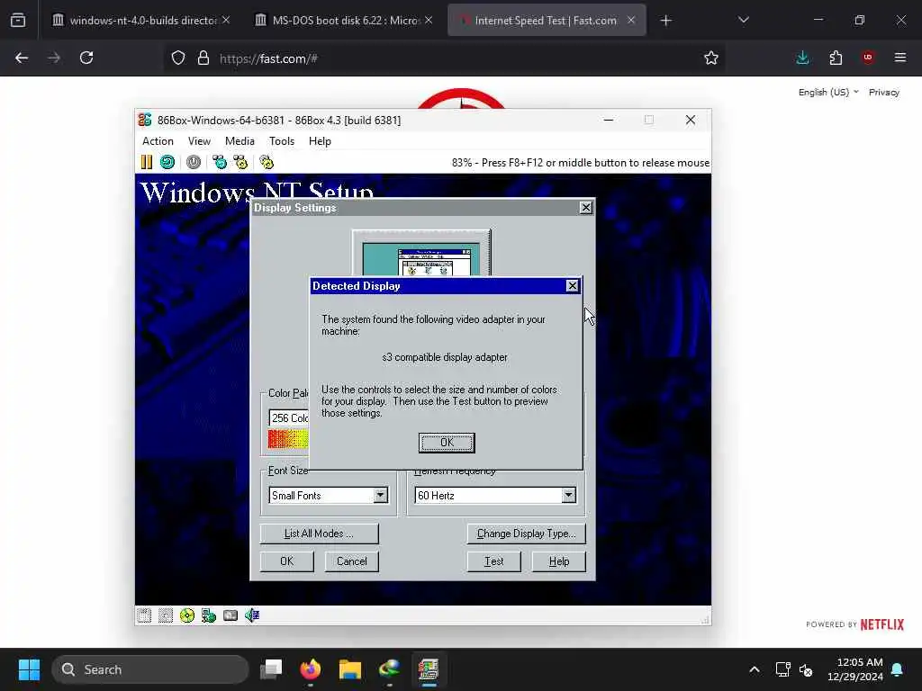Click the 86Box taskbar icon
The image size is (922, 691).
click(x=429, y=669)
